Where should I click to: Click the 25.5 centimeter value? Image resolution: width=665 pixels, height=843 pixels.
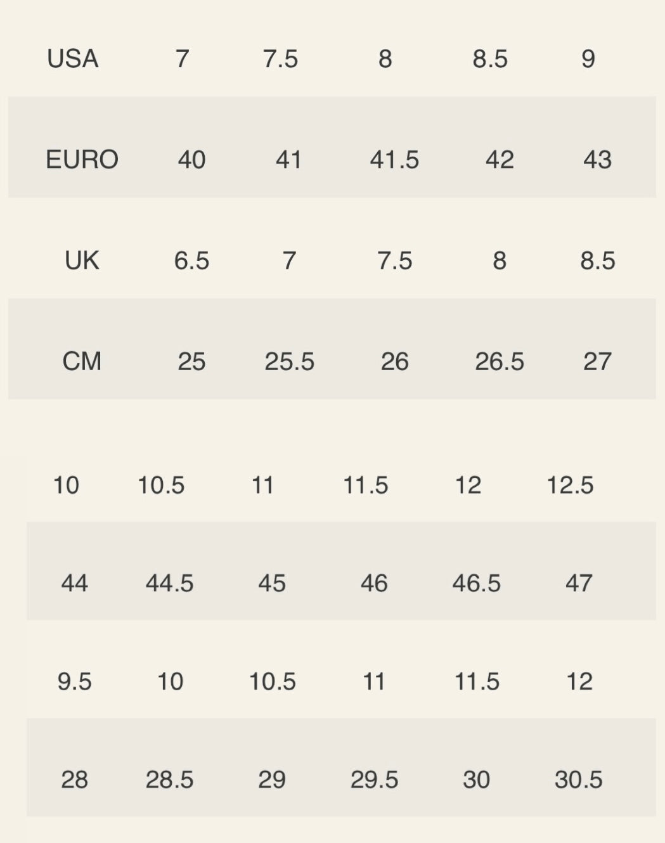(x=289, y=361)
